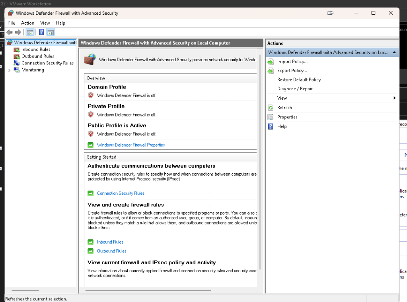Open Properties from the Actions pane

coord(287,117)
